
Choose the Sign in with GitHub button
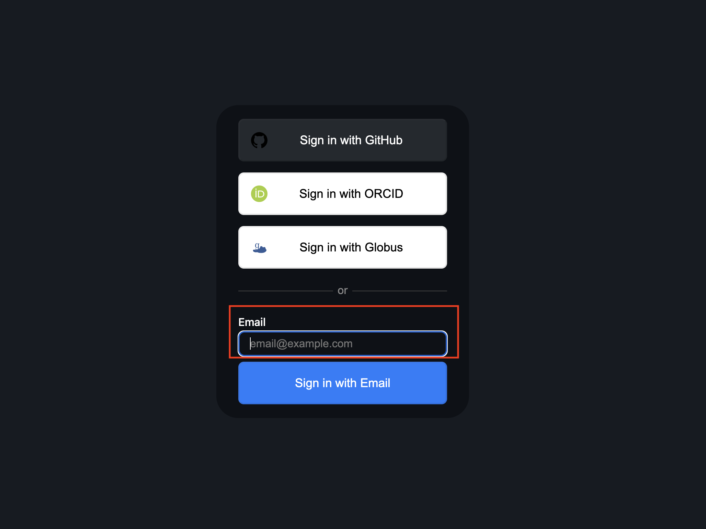(x=343, y=140)
